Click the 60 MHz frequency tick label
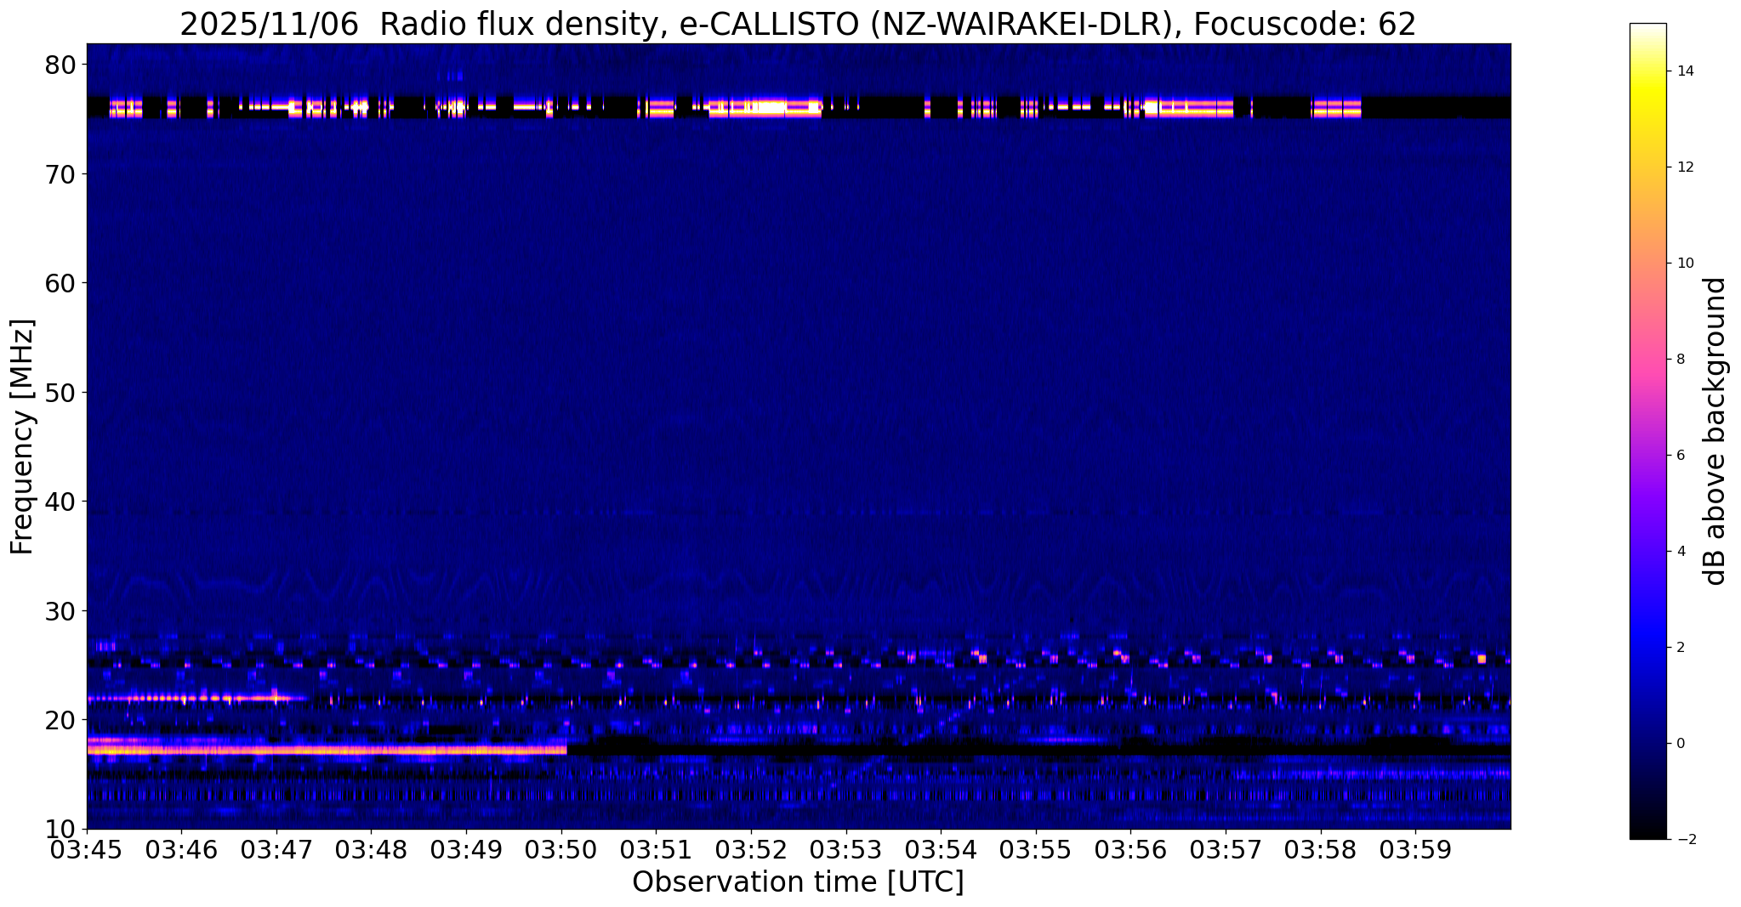 [x=60, y=283]
